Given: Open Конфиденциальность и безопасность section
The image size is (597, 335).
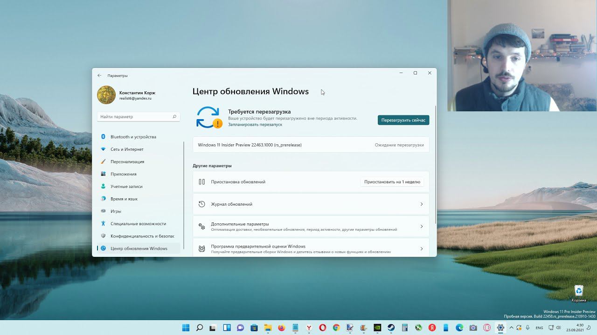Looking at the screenshot, I should [139, 236].
